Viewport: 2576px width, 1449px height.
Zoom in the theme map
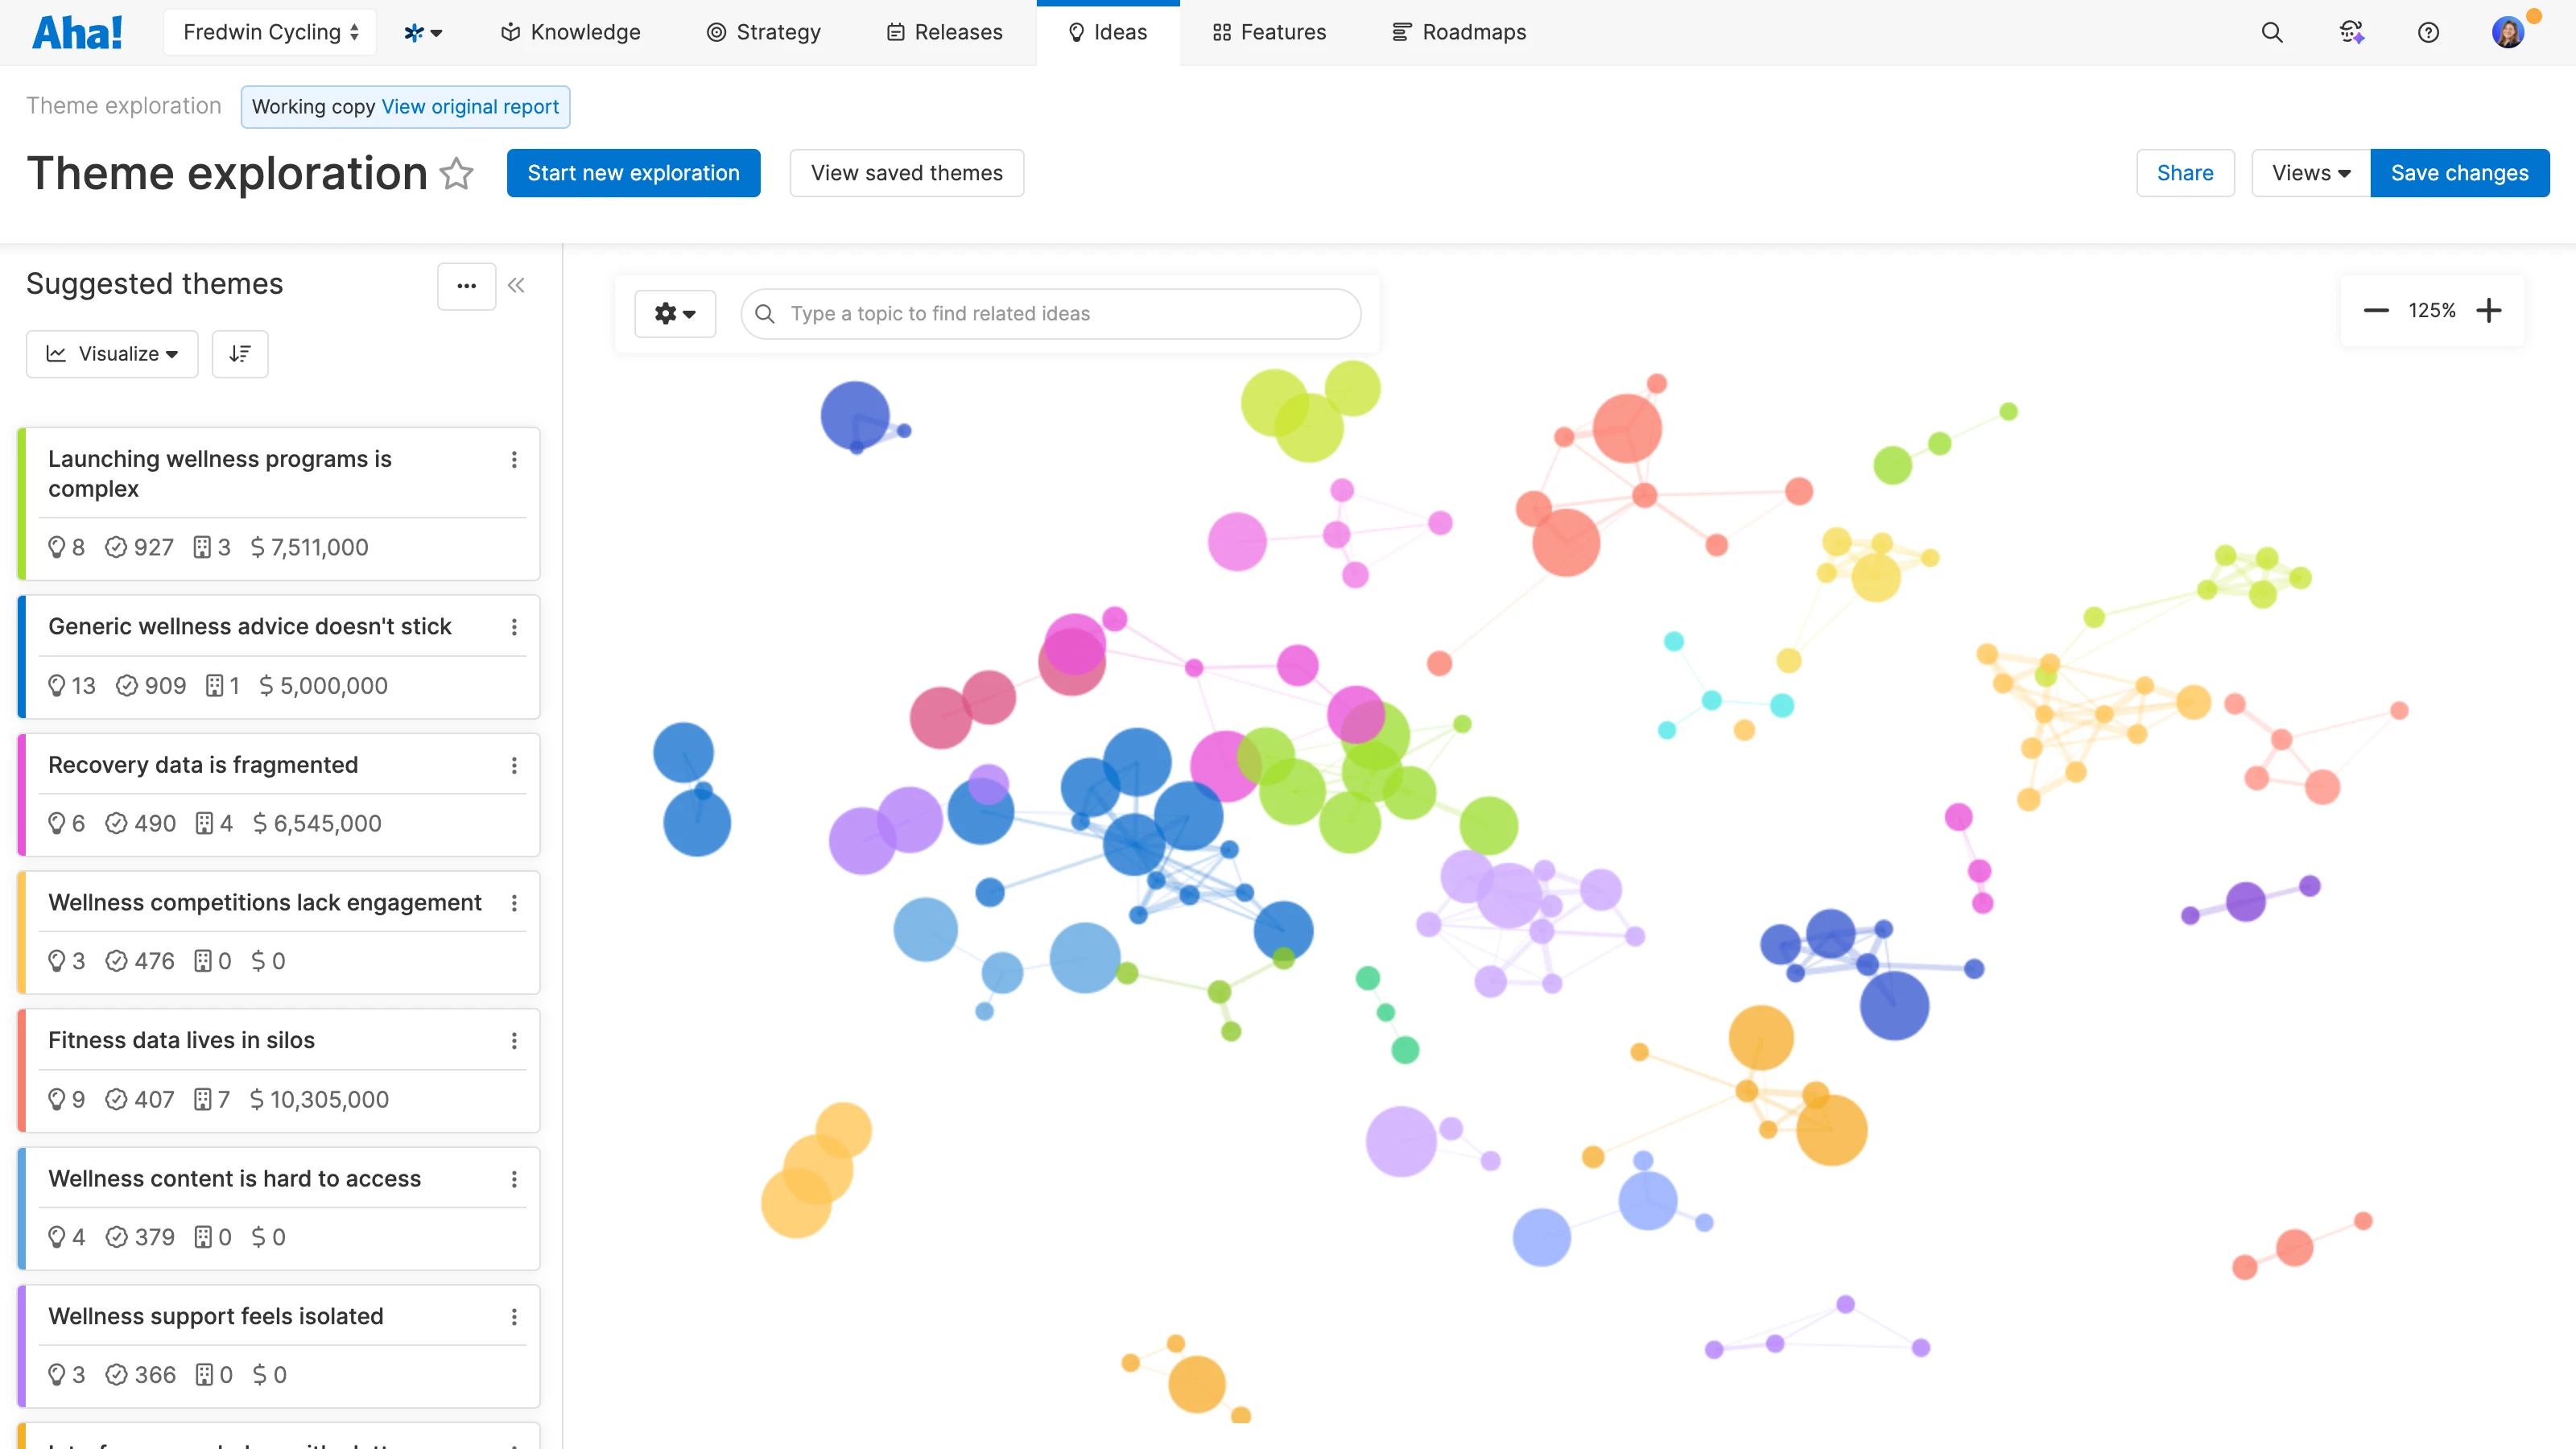click(2489, 310)
